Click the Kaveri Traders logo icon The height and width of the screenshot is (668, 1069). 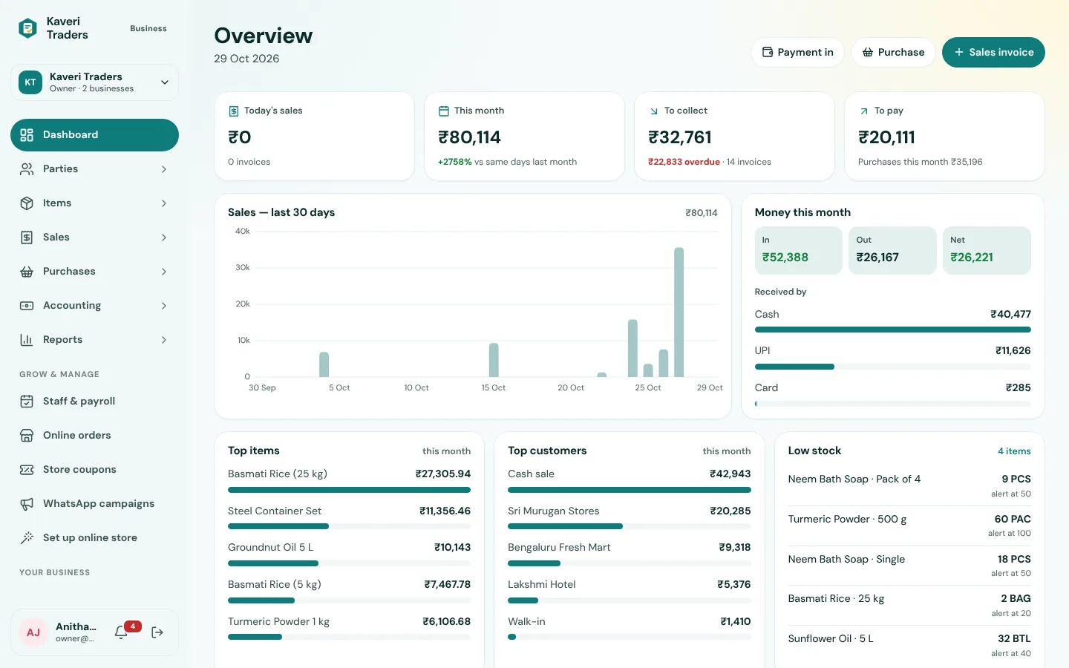click(27, 28)
